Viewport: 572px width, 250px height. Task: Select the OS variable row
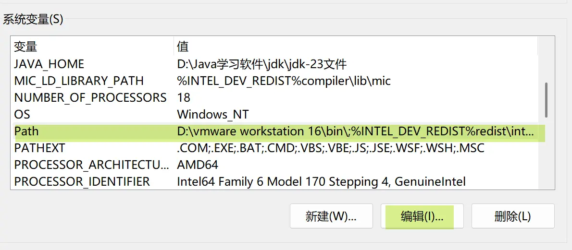(x=275, y=114)
